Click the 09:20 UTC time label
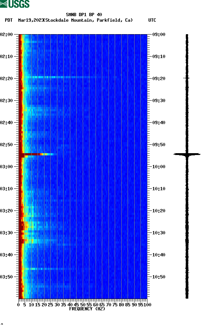Viewport: 203px width, 328px height. (x=159, y=79)
